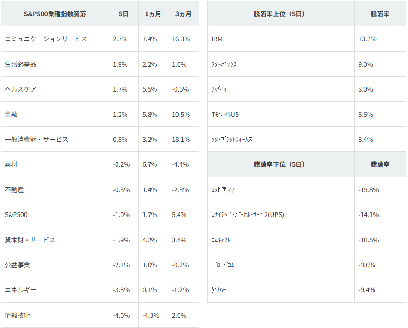The image size is (408, 328).
Task: Select the 5日 column header
Action: tap(123, 14)
